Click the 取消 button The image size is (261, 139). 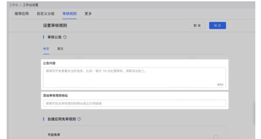coord(197,26)
